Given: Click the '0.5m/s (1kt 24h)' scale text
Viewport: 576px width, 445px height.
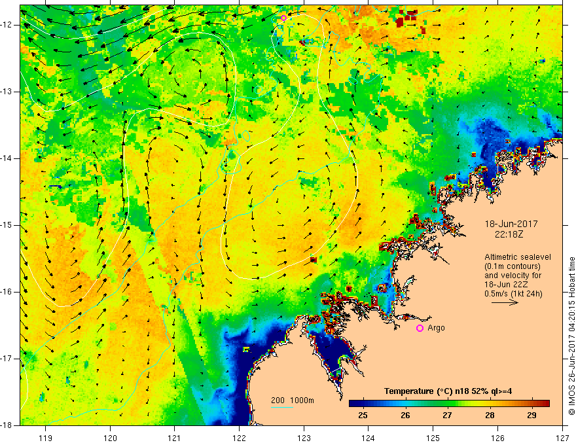Looking at the screenshot, I should (513, 294).
